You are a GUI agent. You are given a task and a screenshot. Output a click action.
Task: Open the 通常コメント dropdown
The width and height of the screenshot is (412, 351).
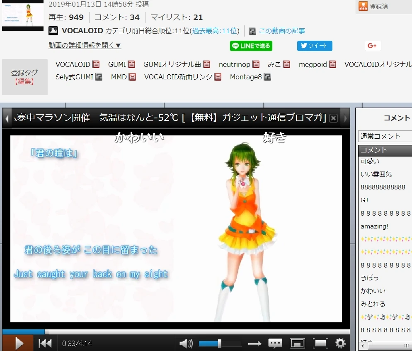385,136
